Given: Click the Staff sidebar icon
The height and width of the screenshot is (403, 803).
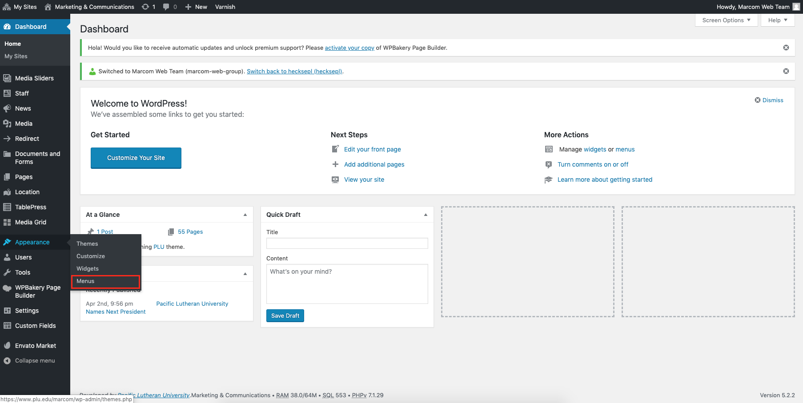Looking at the screenshot, I should coord(7,93).
